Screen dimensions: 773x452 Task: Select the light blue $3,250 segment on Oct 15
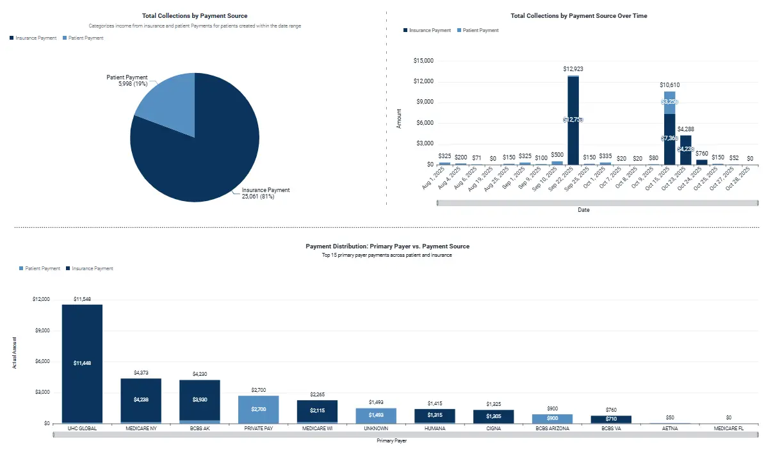[669, 102]
